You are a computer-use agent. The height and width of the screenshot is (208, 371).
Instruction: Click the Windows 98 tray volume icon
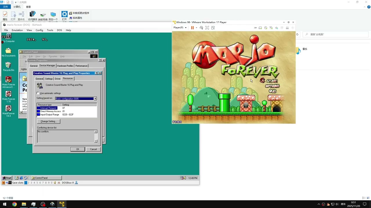tap(184, 178)
